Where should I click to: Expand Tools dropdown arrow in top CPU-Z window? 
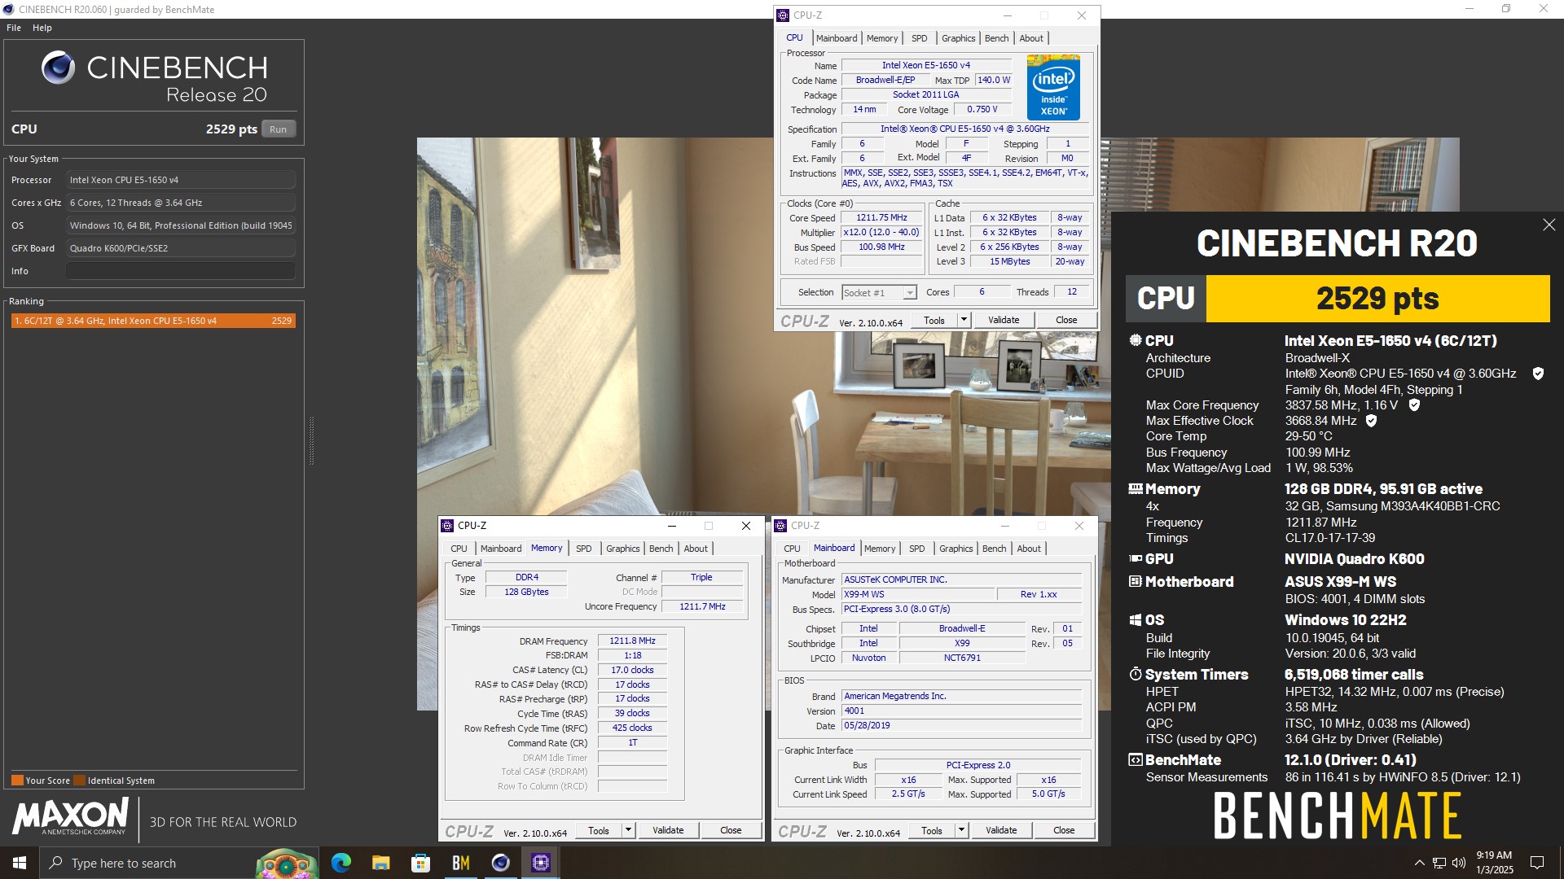coord(964,321)
